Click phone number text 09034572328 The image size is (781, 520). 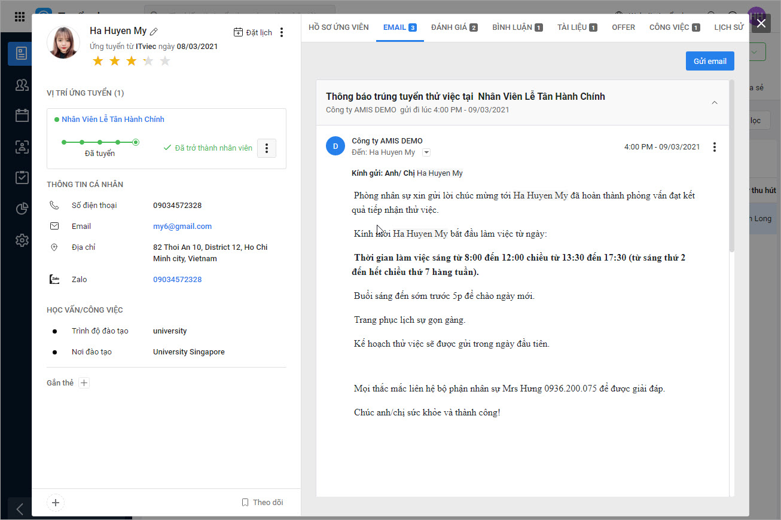coord(177,206)
